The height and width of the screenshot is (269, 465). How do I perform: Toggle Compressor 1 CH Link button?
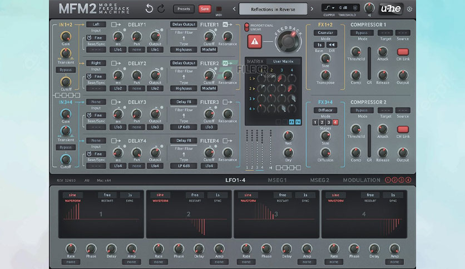tap(403, 52)
